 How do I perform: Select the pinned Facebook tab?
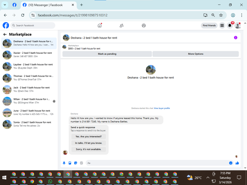click(14, 5)
